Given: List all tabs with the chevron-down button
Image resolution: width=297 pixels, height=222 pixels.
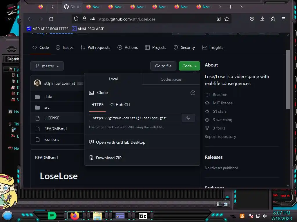Looking at the screenshot, I should tap(242, 7).
